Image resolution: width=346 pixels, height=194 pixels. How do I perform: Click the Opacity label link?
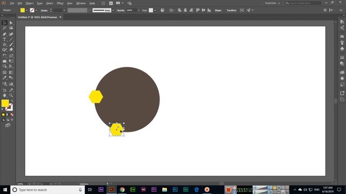pyautogui.click(x=121, y=10)
